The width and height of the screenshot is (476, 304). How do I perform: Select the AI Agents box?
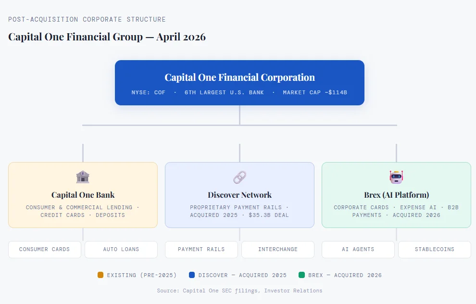(358, 250)
